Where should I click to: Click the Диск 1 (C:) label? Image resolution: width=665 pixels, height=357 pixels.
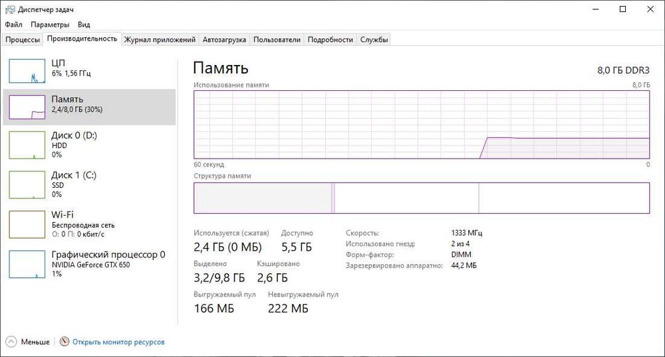pyautogui.click(x=74, y=175)
